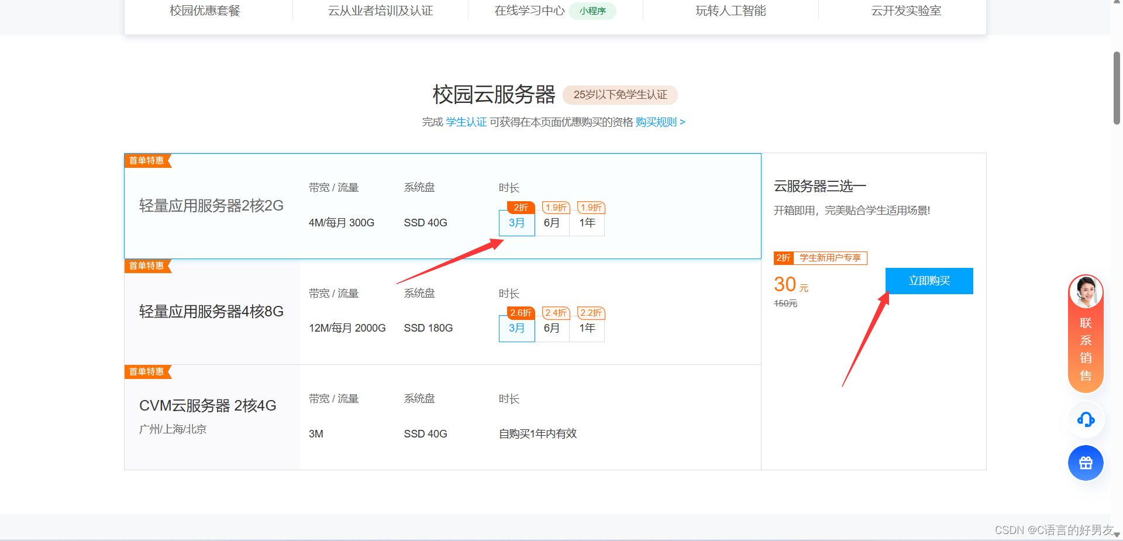Expand the 购买规则 rules link
Viewport: 1123px width, 541px height.
[x=655, y=122]
